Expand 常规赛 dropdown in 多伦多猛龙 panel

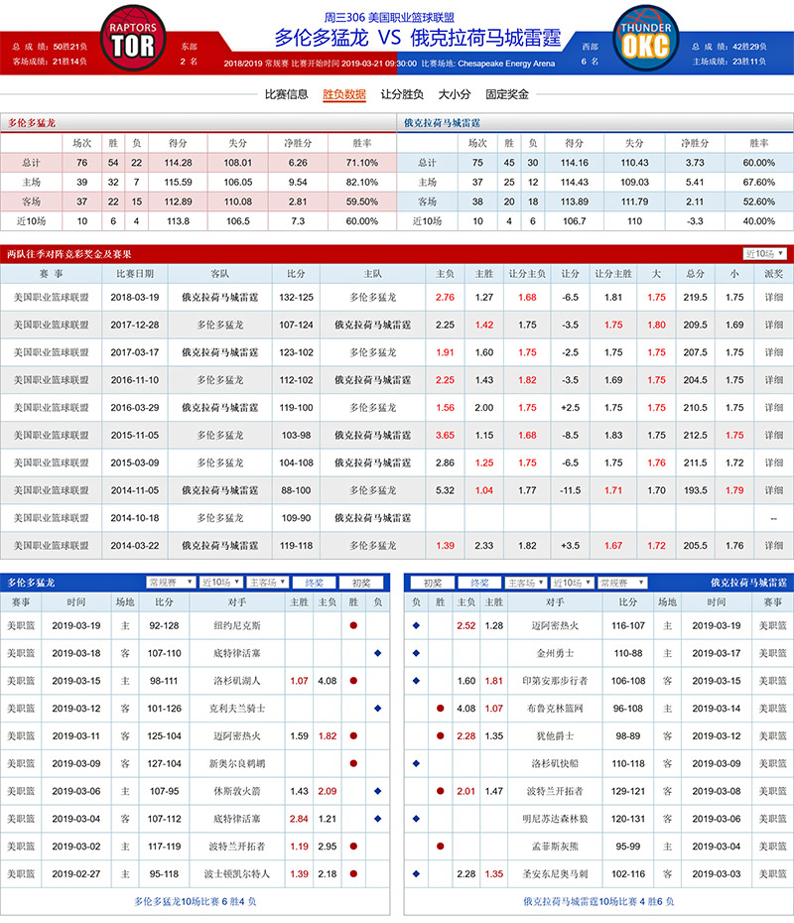point(171,583)
